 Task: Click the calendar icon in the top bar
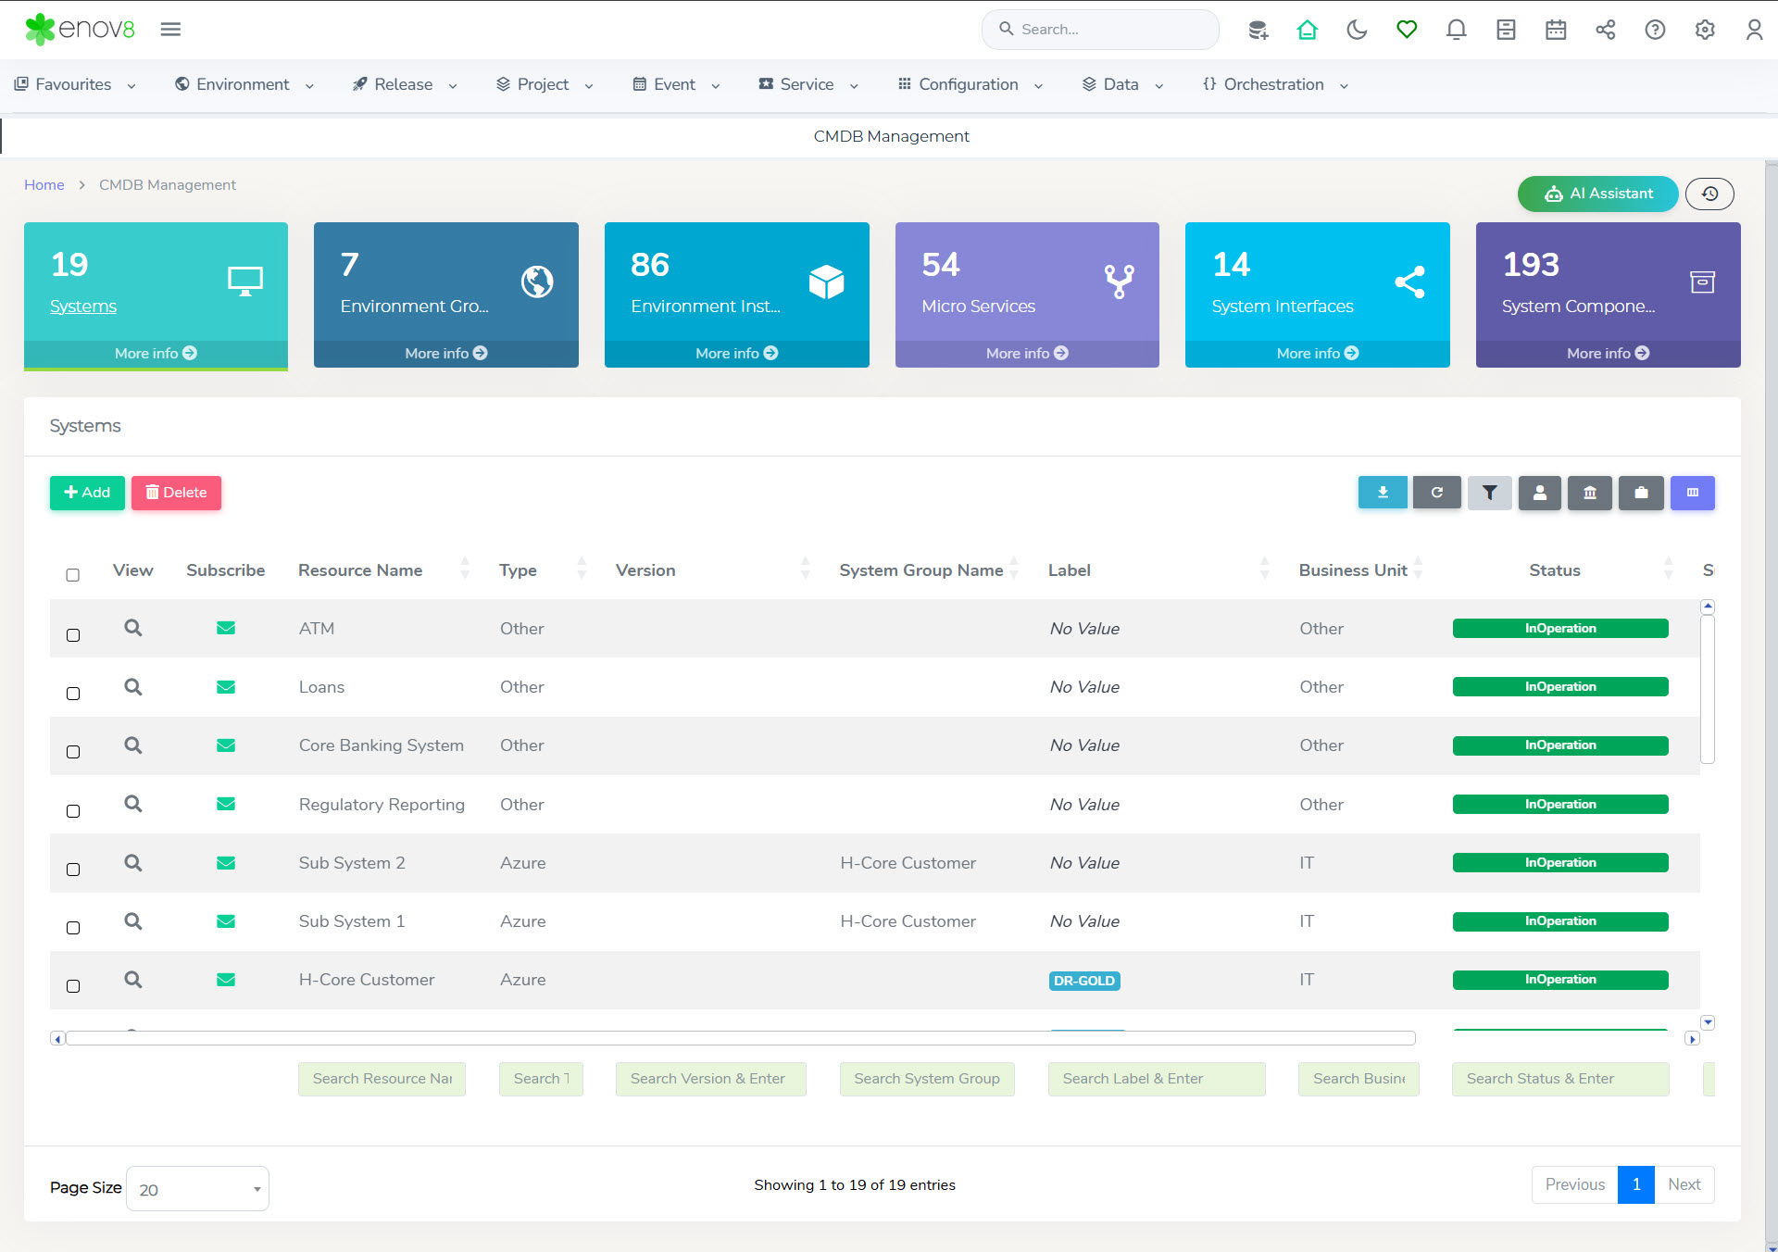pos(1555,30)
